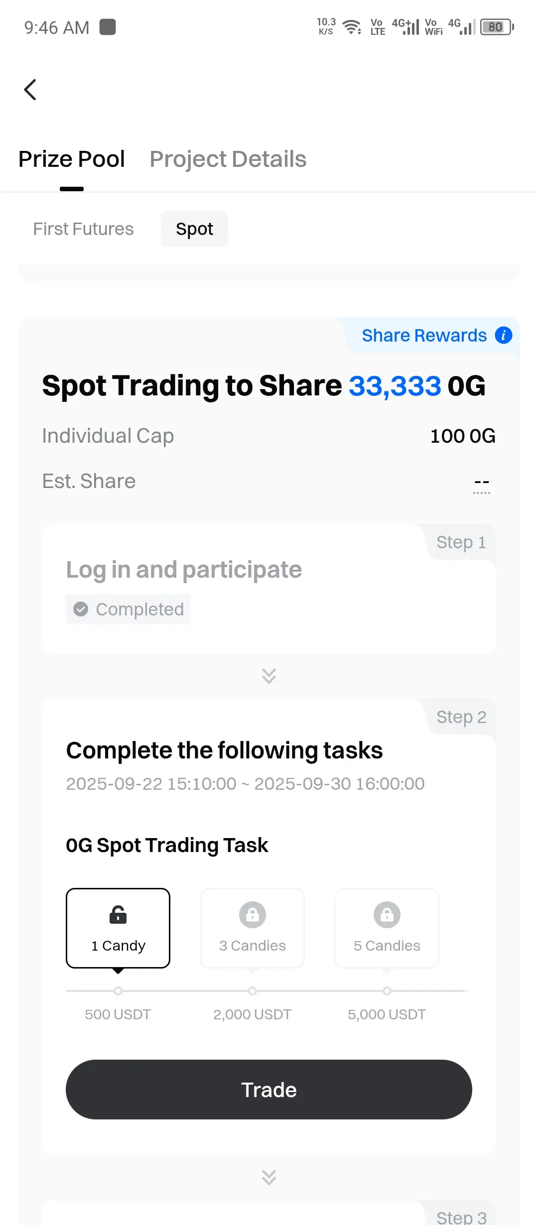Select the First Futures tab
The width and height of the screenshot is (538, 1225).
tap(83, 229)
